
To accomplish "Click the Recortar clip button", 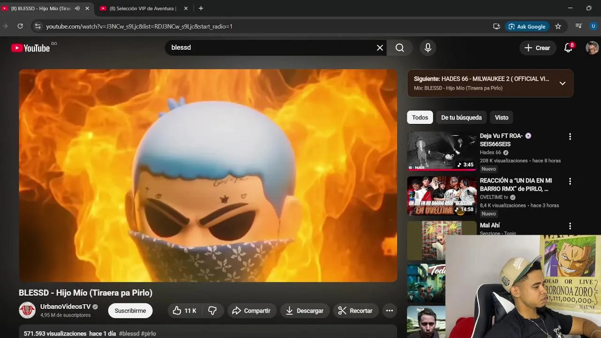I will (355, 311).
